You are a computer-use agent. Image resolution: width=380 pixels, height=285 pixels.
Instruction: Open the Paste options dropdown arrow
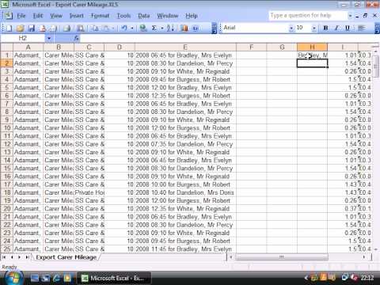(x=112, y=28)
